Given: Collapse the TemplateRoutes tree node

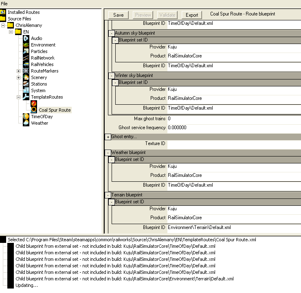Looking at the screenshot, I should 18,97.
